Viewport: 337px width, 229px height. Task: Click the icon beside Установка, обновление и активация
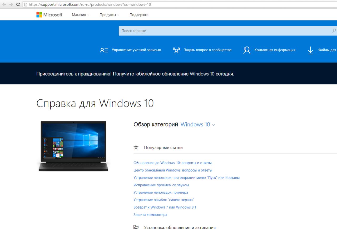[136, 227]
